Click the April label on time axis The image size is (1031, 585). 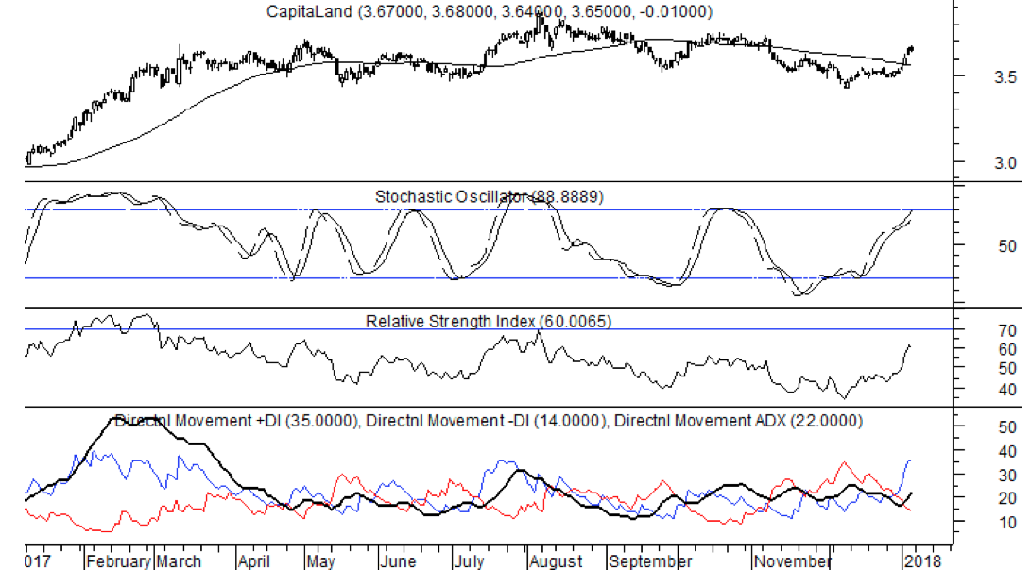(x=254, y=562)
